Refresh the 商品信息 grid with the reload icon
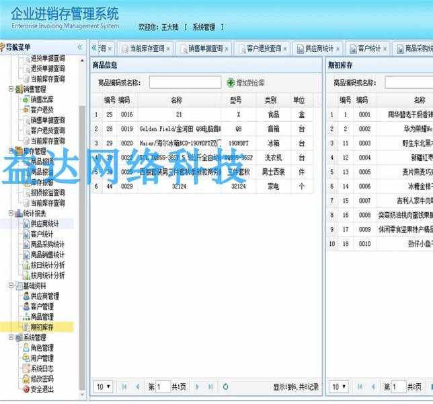This screenshot has height=404, width=433. point(226,386)
